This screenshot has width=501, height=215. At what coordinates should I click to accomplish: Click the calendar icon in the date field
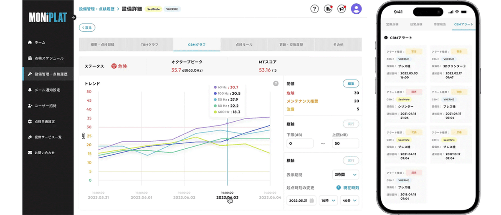pos(311,200)
